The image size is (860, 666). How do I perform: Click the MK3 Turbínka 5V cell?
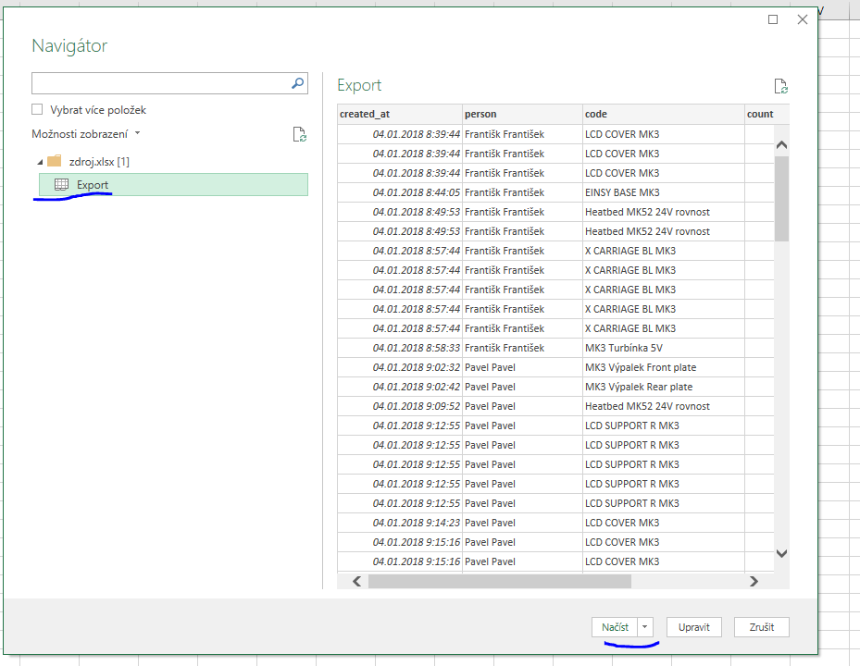tap(664, 348)
